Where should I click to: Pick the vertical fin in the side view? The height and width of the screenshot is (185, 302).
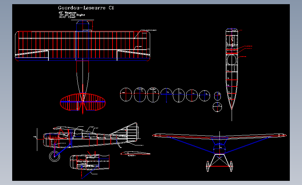coord(132,132)
